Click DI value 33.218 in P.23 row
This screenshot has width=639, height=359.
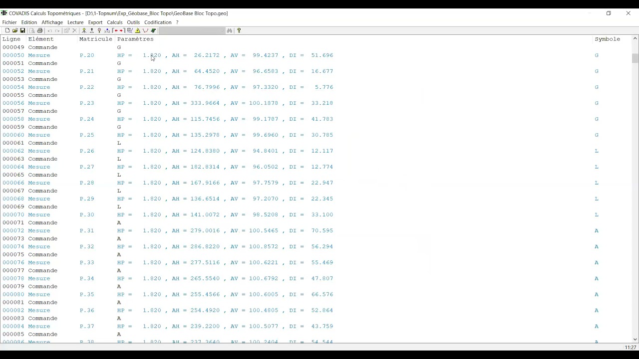pyautogui.click(x=322, y=103)
